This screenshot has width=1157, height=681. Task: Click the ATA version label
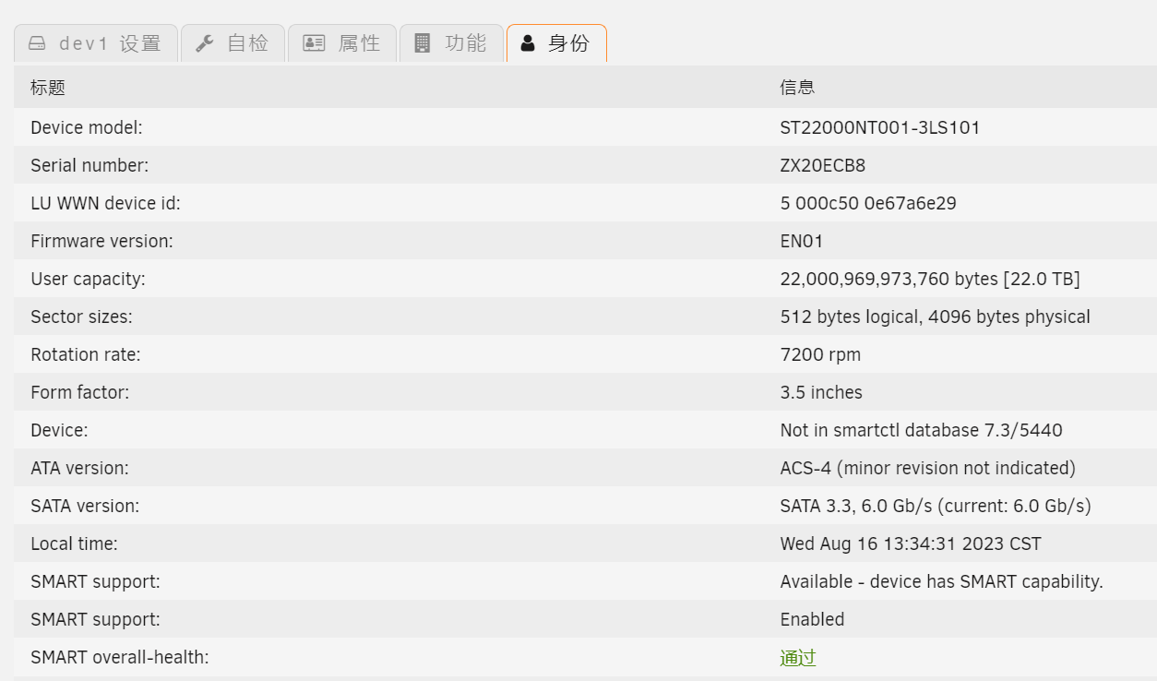click(79, 468)
